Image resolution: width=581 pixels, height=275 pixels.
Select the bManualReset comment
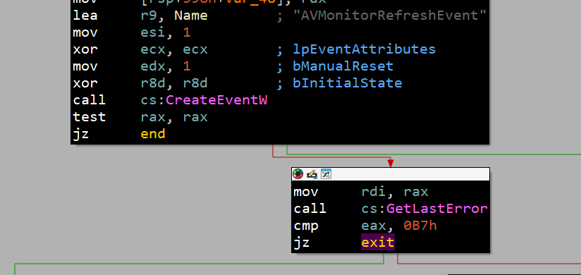pos(343,66)
